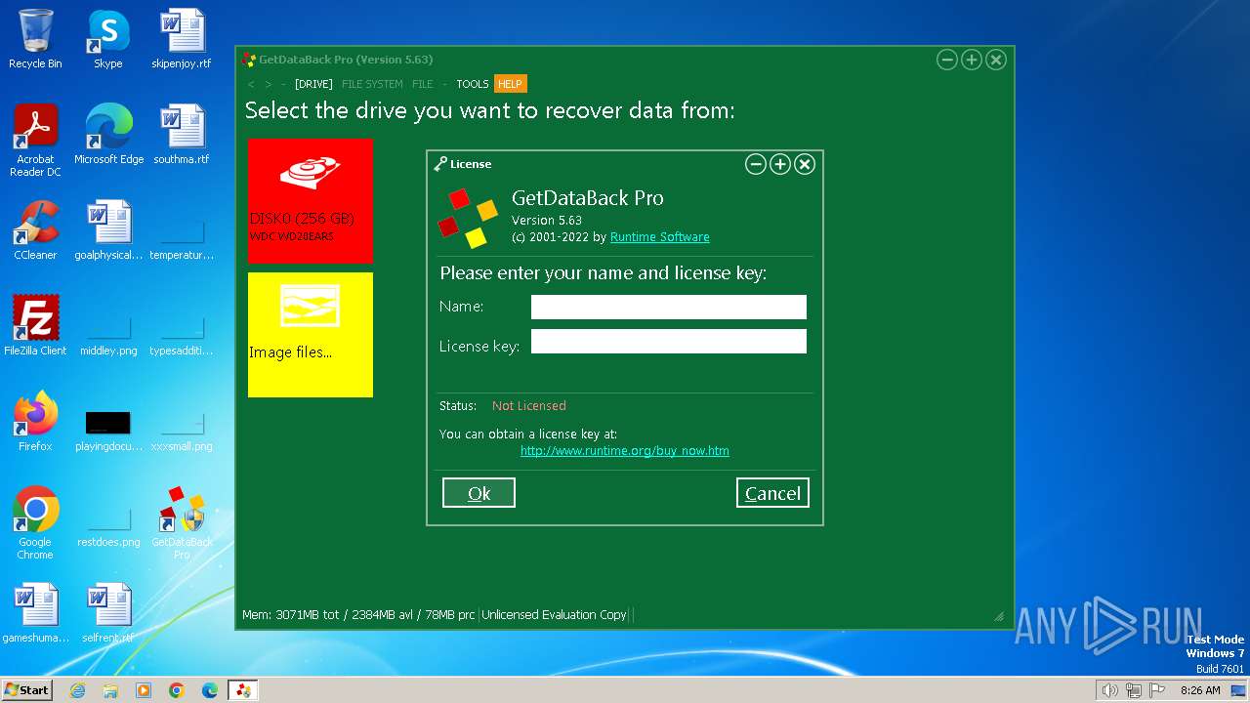This screenshot has width=1250, height=703.
Task: Click the memory usage status bar entry
Action: (358, 615)
